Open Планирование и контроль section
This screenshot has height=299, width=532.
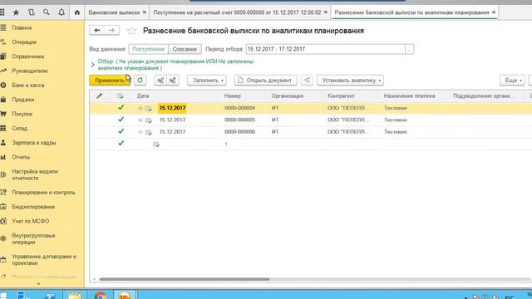[x=43, y=192]
